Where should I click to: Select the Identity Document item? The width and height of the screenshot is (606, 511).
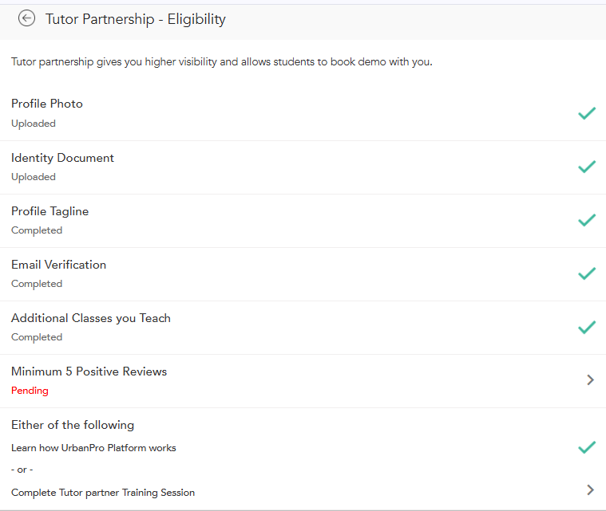pyautogui.click(x=62, y=158)
